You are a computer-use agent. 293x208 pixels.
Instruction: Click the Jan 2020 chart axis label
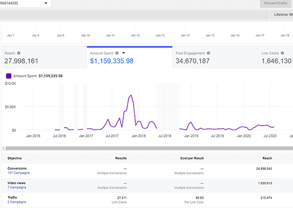[x=244, y=136]
